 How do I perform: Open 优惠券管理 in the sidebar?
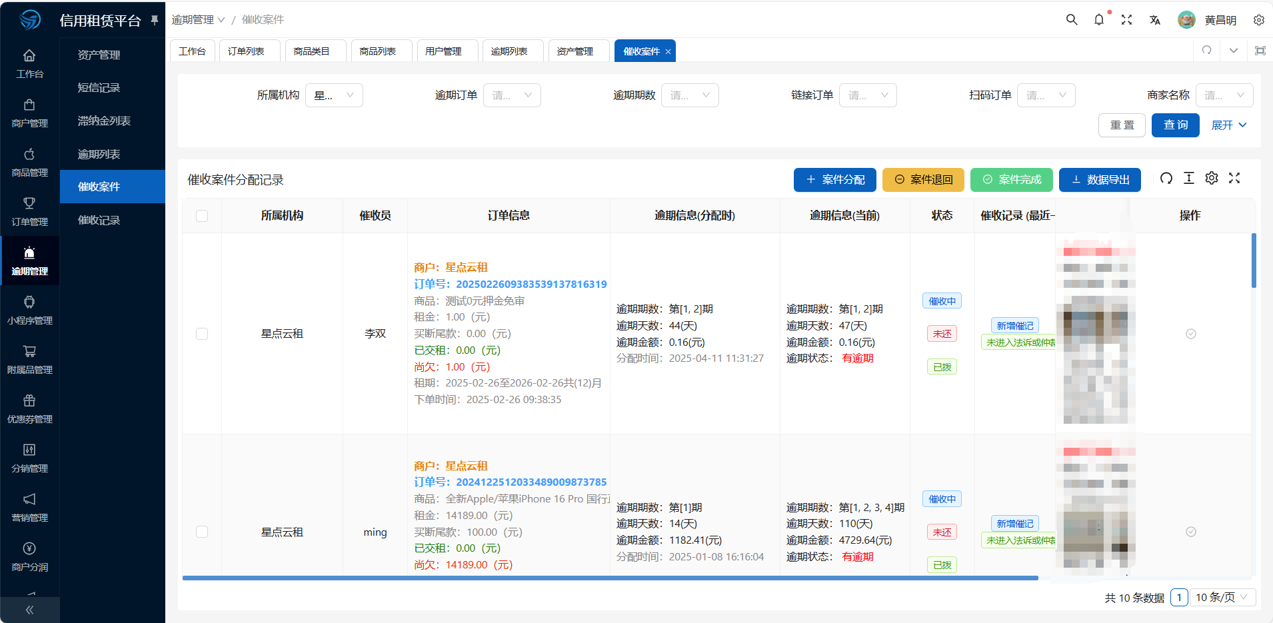pos(29,409)
